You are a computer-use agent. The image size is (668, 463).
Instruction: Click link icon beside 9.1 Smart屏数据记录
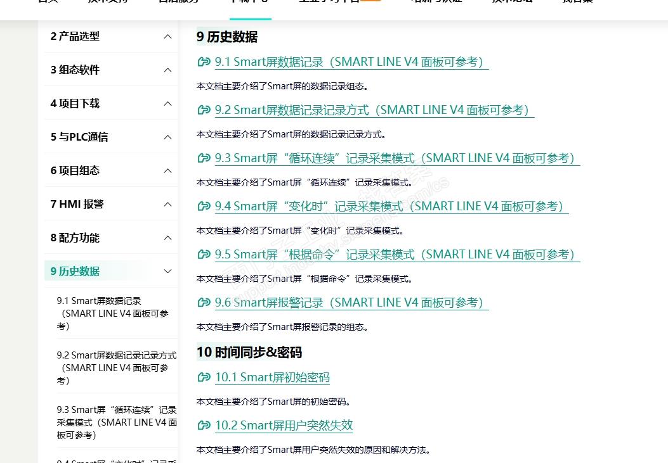click(x=204, y=62)
